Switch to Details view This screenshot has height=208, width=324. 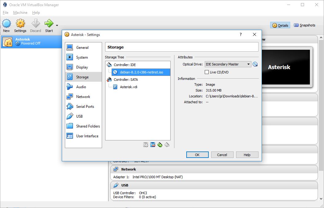tap(280, 26)
